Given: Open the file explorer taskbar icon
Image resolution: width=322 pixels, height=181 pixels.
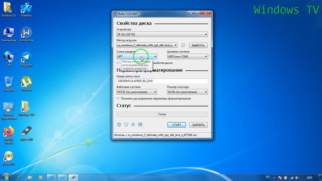Looking at the screenshot, I should (x=30, y=177).
